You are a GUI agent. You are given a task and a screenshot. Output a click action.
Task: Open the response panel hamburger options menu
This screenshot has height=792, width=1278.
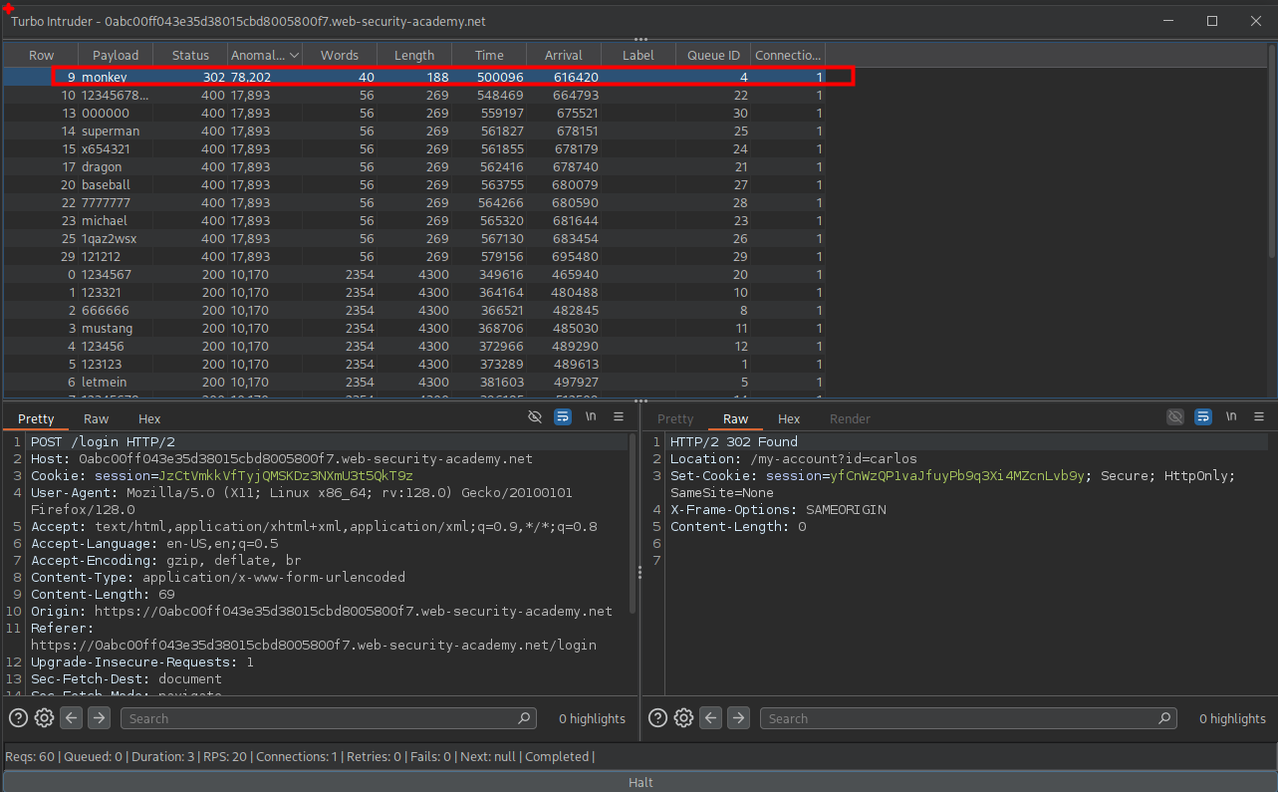pyautogui.click(x=1258, y=417)
